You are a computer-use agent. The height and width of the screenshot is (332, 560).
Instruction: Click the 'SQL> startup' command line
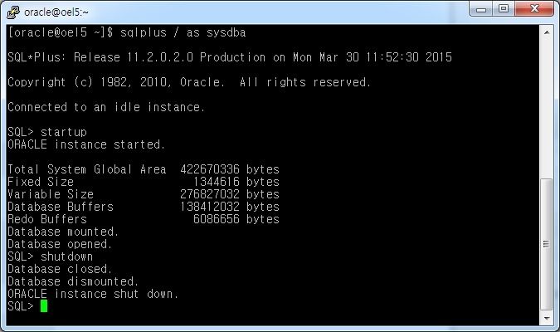[47, 132]
